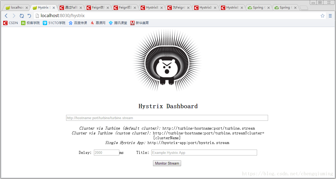The height and width of the screenshot is (179, 336).
Task: Open the 慕课网 bookmark
Action: 98,23
